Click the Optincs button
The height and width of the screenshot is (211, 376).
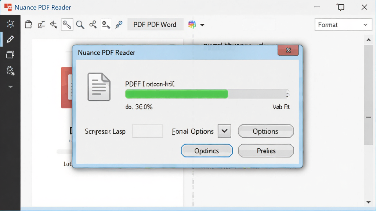pyautogui.click(x=207, y=151)
